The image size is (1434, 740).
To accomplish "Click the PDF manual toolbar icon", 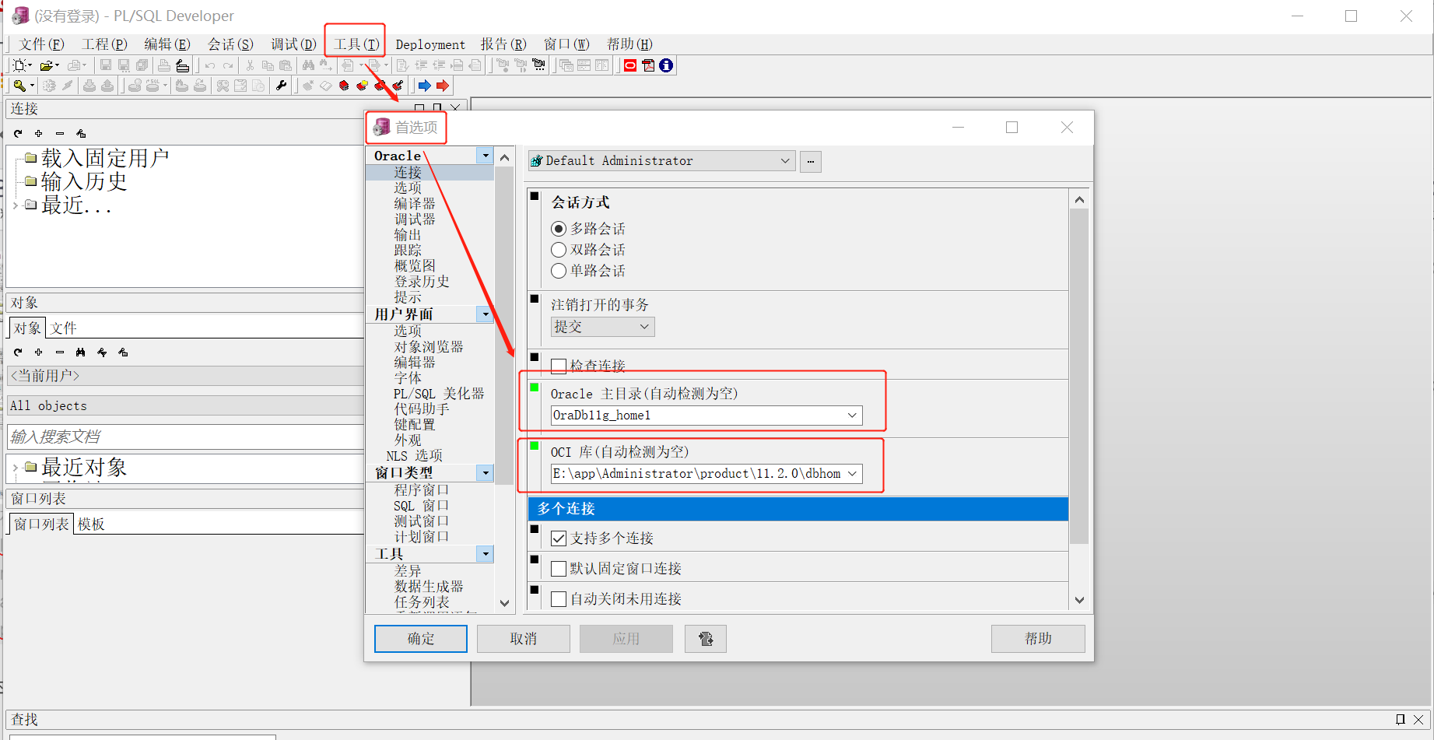I will pyautogui.click(x=648, y=65).
